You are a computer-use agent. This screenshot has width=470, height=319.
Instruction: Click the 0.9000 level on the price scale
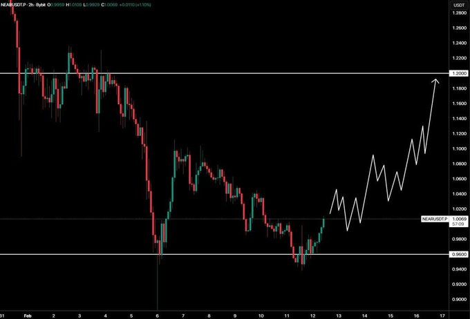pos(458,299)
